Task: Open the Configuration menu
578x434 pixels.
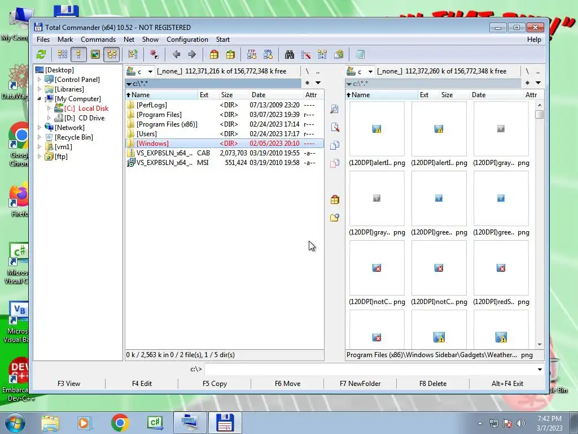Action: (187, 40)
